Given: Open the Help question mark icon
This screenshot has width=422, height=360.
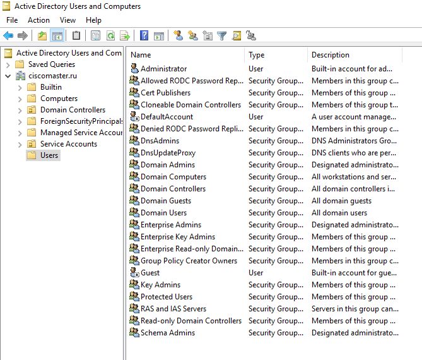Looking at the screenshot, I should [144, 35].
